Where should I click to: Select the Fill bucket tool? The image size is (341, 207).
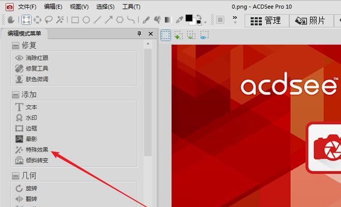(157, 20)
